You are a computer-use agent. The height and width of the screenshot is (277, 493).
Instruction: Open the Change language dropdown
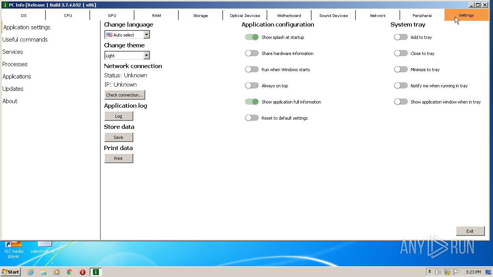[127, 35]
